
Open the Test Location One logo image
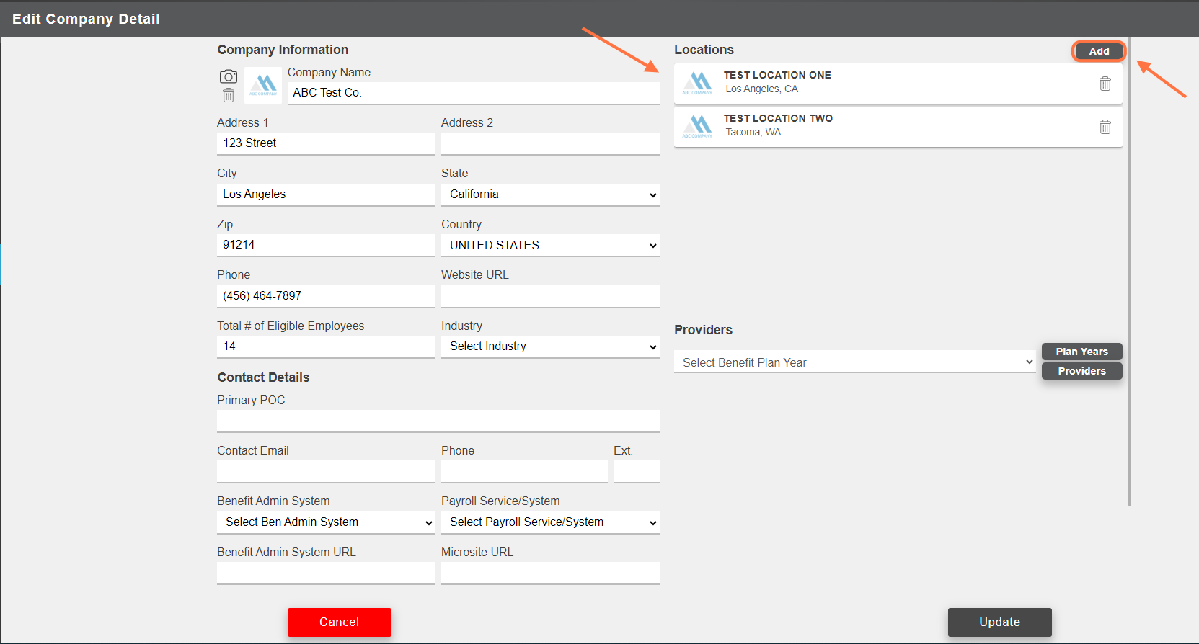coord(697,84)
